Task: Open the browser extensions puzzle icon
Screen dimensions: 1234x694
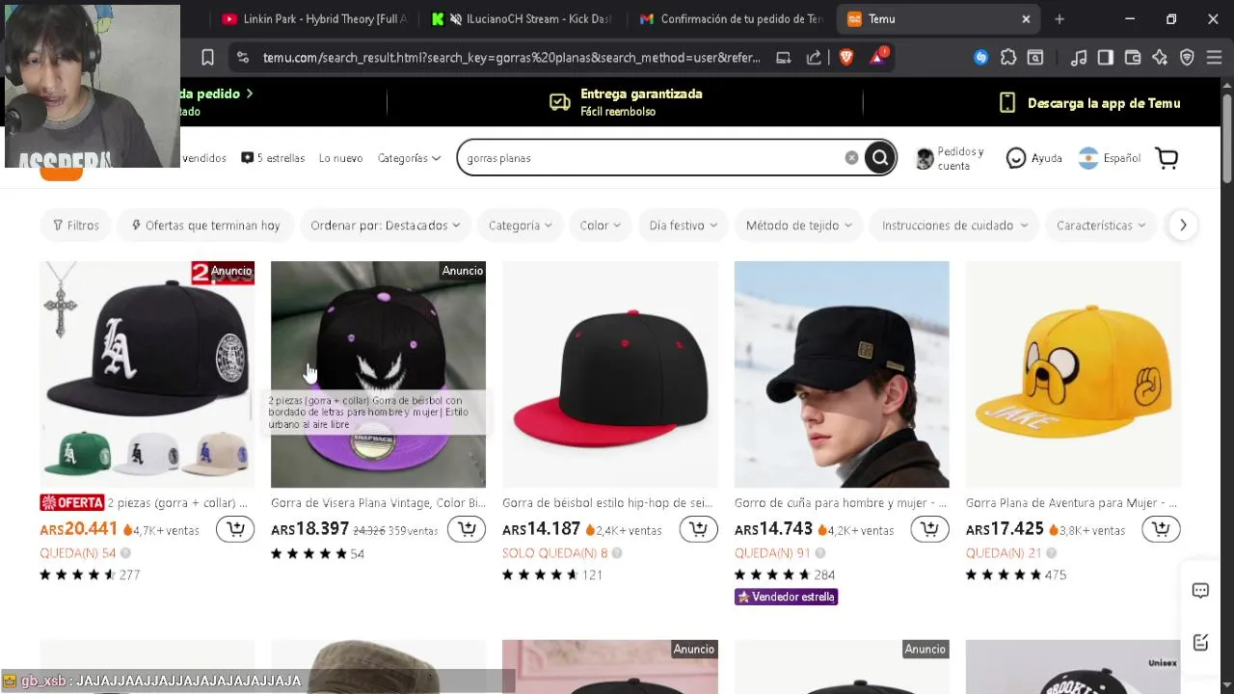Action: pyautogui.click(x=1008, y=58)
